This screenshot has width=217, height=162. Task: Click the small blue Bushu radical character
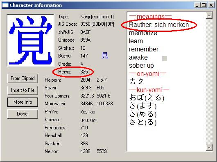(x=105, y=55)
